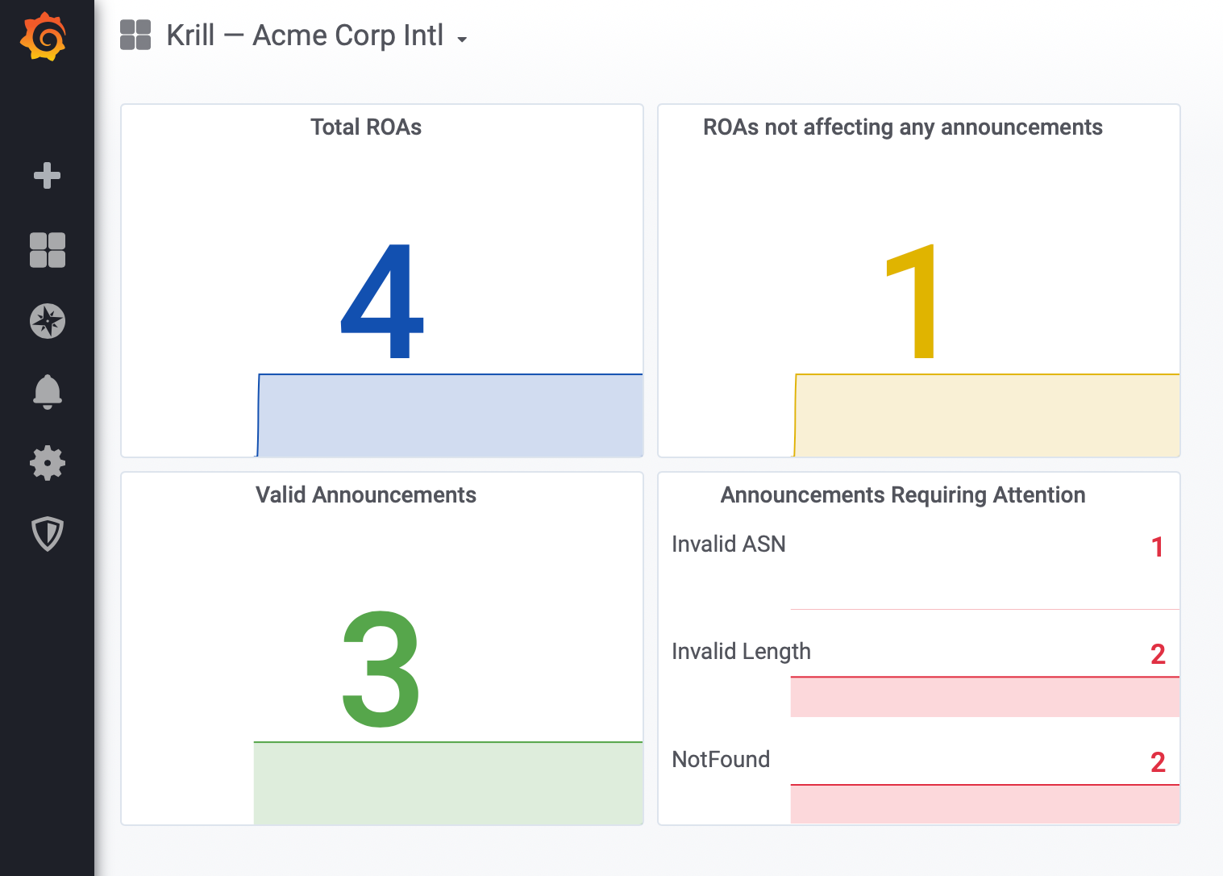This screenshot has width=1223, height=876.
Task: Click the dashboard grid icon beside title
Action: pos(135,35)
